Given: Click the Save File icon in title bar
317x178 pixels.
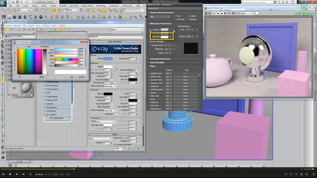Looking at the screenshot, I should (x=18, y=2).
